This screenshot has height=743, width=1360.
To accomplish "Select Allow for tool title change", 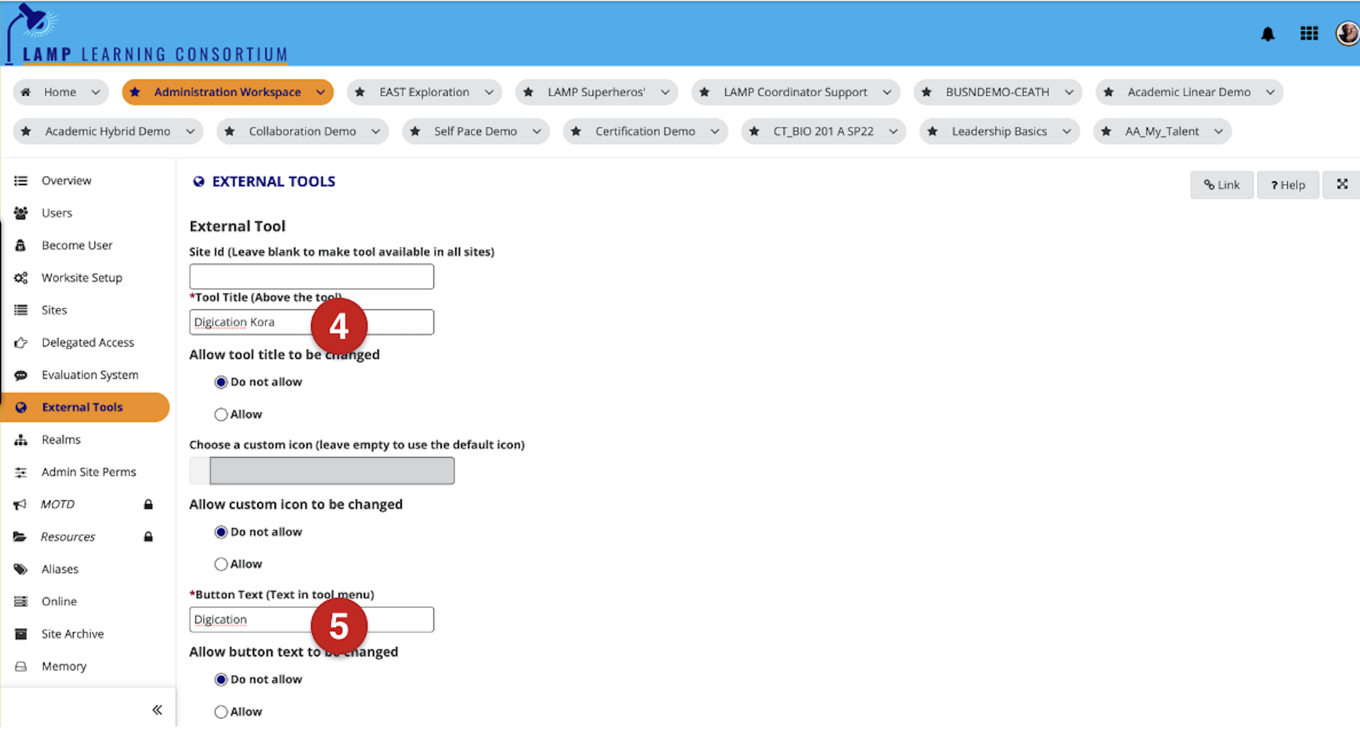I will (221, 415).
